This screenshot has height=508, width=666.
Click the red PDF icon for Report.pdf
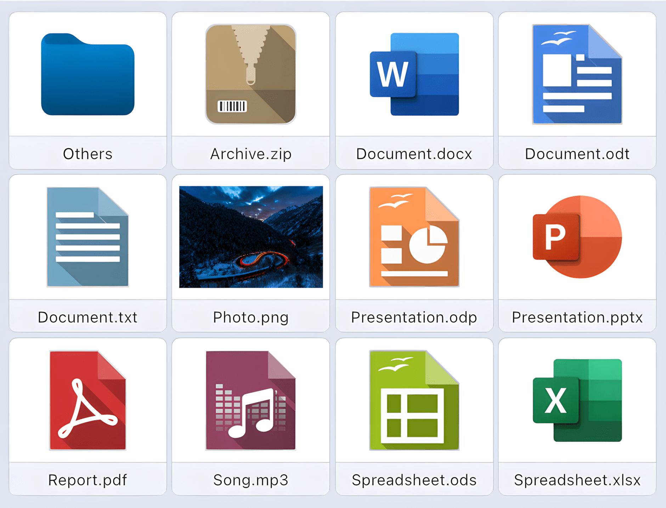88,400
